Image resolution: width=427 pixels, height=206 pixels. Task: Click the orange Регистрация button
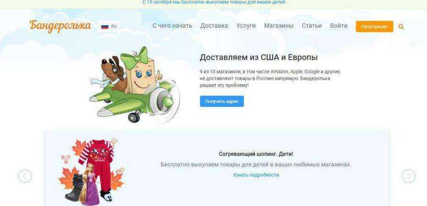(x=374, y=27)
